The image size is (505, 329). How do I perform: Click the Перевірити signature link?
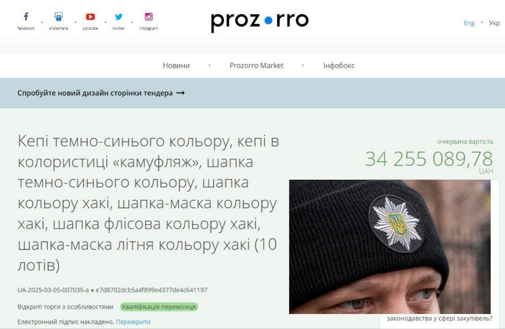tap(133, 322)
